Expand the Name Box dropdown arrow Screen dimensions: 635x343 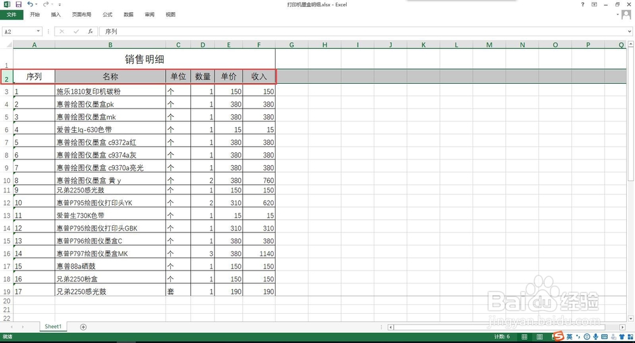click(38, 31)
